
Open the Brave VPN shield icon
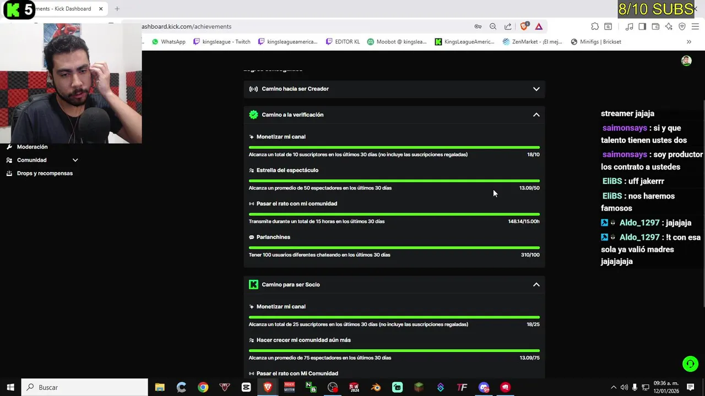(x=682, y=26)
